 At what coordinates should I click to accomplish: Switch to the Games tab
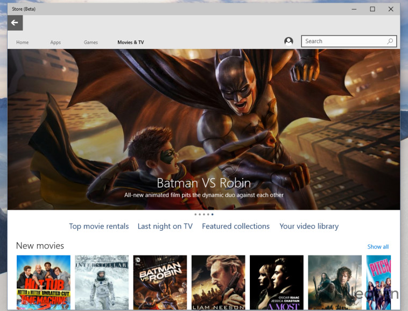pyautogui.click(x=91, y=42)
